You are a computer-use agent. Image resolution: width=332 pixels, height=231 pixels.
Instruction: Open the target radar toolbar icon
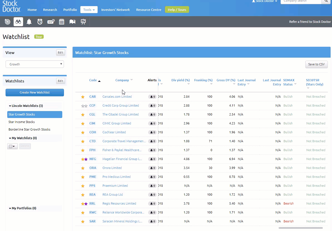[8, 22]
